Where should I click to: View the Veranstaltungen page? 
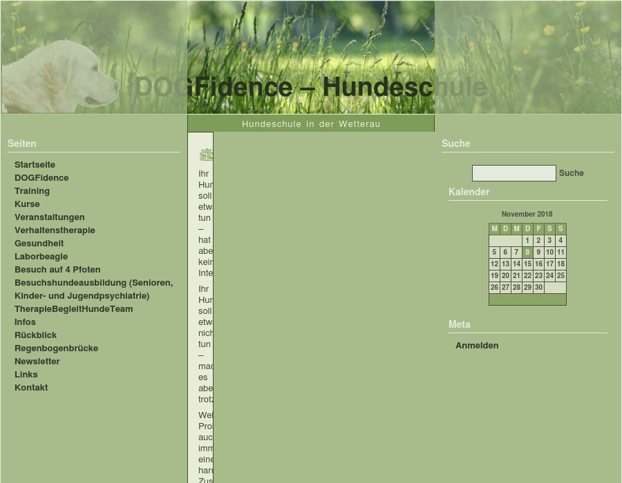coord(49,217)
